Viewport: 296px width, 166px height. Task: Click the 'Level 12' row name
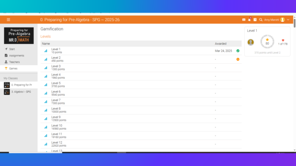57,142
